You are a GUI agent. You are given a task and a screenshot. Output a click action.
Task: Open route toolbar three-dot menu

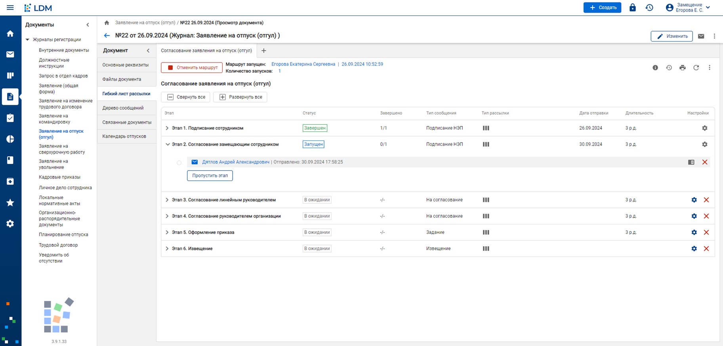coord(710,68)
